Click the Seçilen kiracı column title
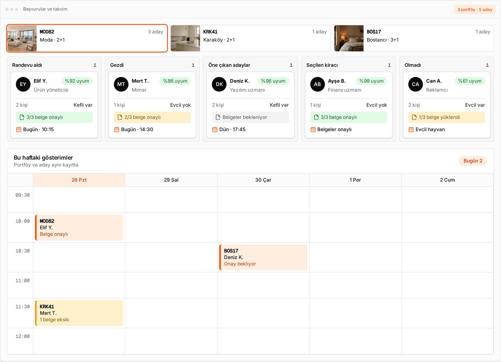 tap(322, 65)
